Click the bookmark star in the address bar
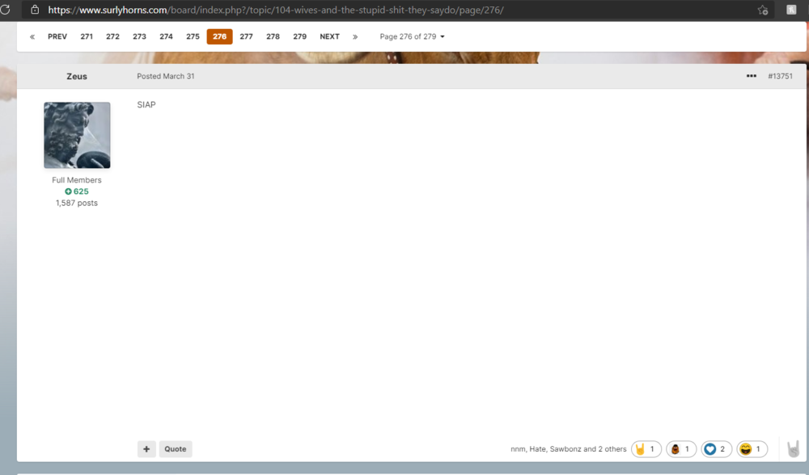This screenshot has width=809, height=475. (x=763, y=11)
